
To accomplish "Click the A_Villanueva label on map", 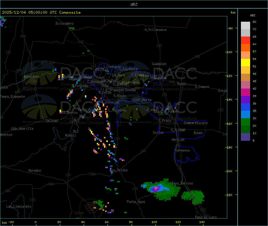I will [155, 30].
